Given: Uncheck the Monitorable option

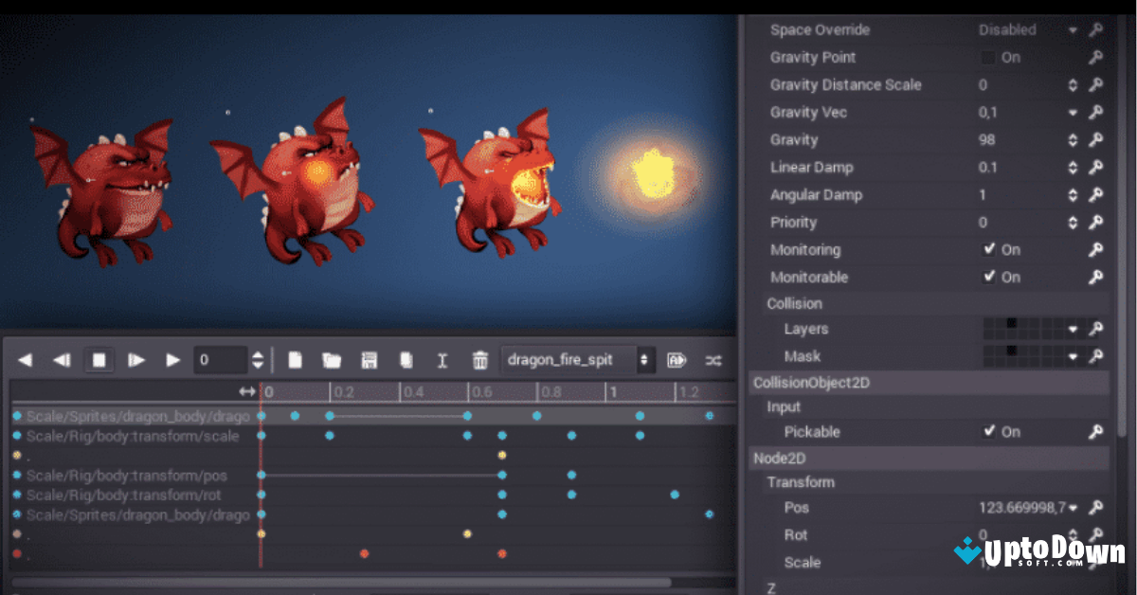Looking at the screenshot, I should 988,277.
